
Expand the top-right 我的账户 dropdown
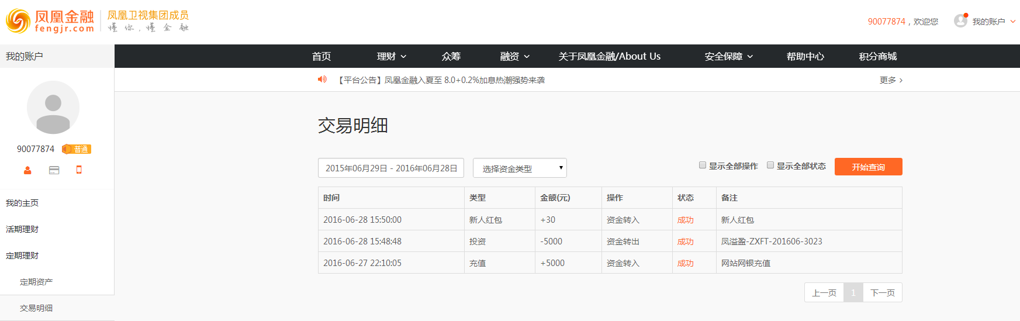tap(994, 22)
